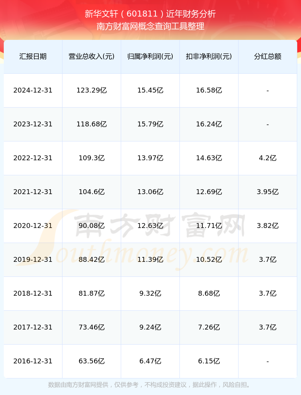Click the date cell 2021-12-31
The width and height of the screenshot is (301, 395).
pos(33,192)
